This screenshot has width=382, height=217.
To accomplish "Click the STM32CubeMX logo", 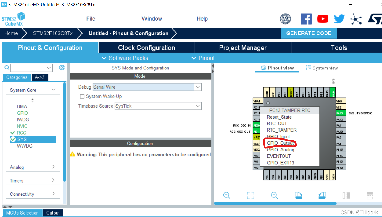I will (x=13, y=19).
